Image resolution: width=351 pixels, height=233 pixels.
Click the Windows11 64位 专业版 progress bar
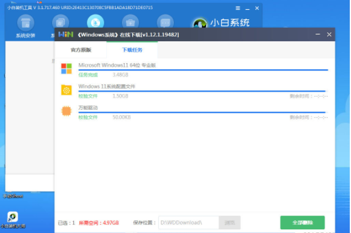(x=203, y=70)
